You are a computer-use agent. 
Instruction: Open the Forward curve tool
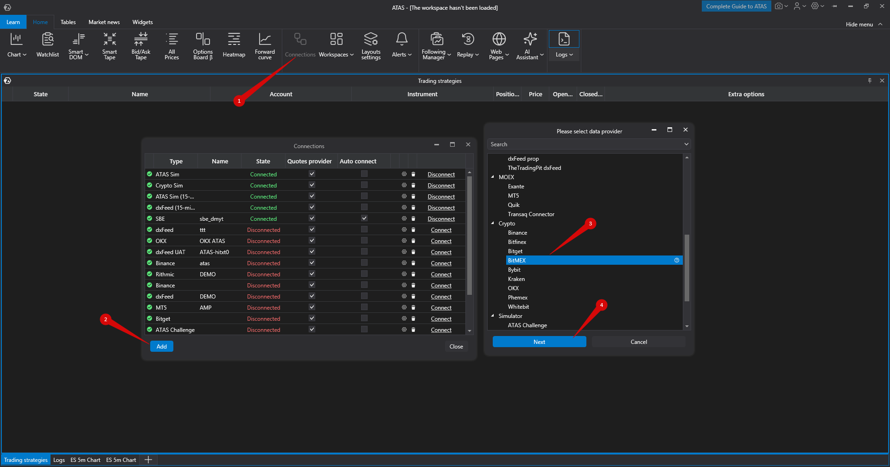click(265, 45)
